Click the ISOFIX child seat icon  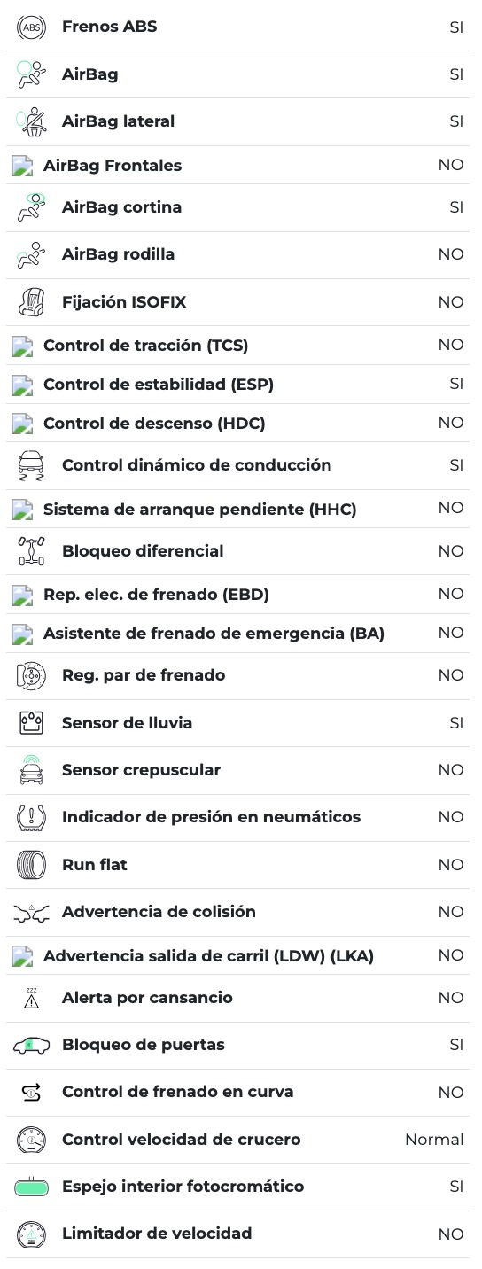[31, 302]
